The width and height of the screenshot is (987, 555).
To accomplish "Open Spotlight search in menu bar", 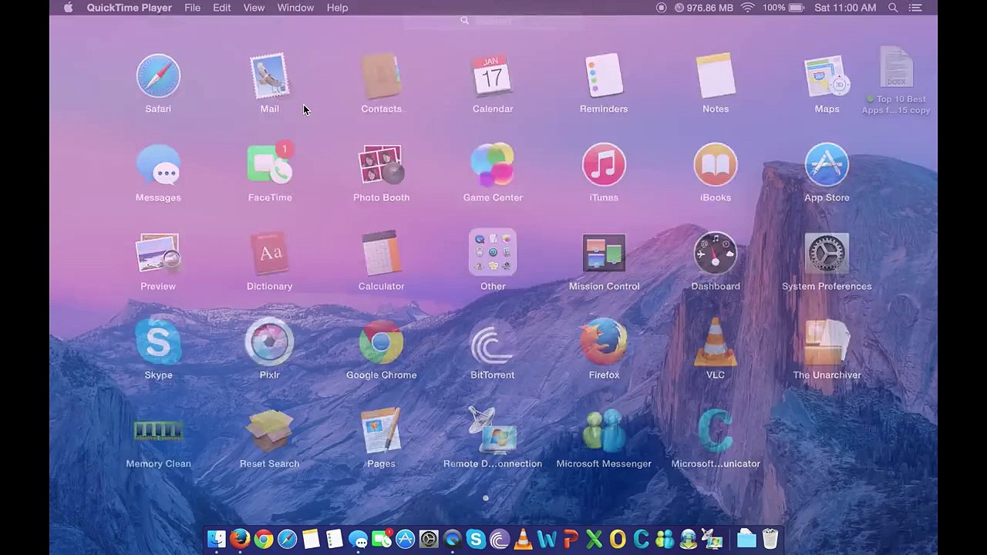I will 893,8.
